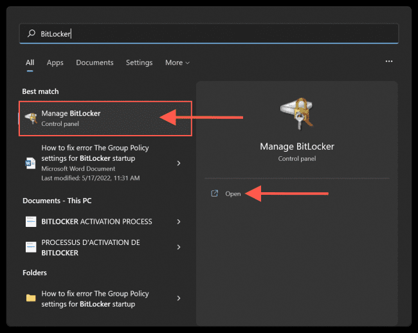The height and width of the screenshot is (333, 418).
Task: Click the Word document icon for Group Policy result
Action: point(30,163)
